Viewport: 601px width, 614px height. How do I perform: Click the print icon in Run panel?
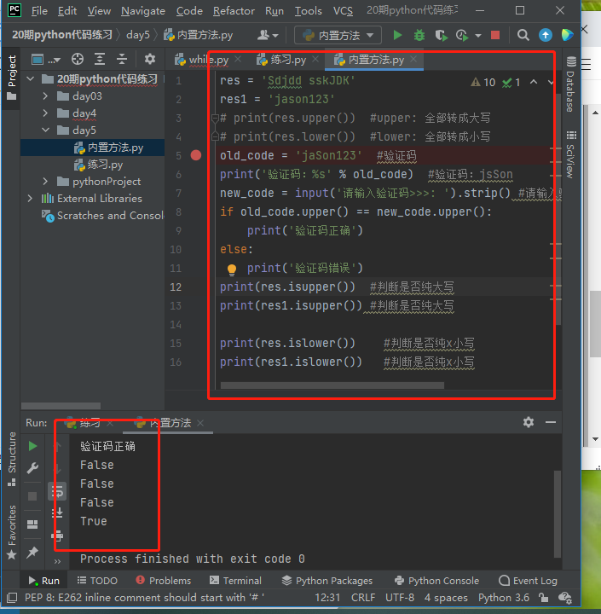pyautogui.click(x=57, y=536)
